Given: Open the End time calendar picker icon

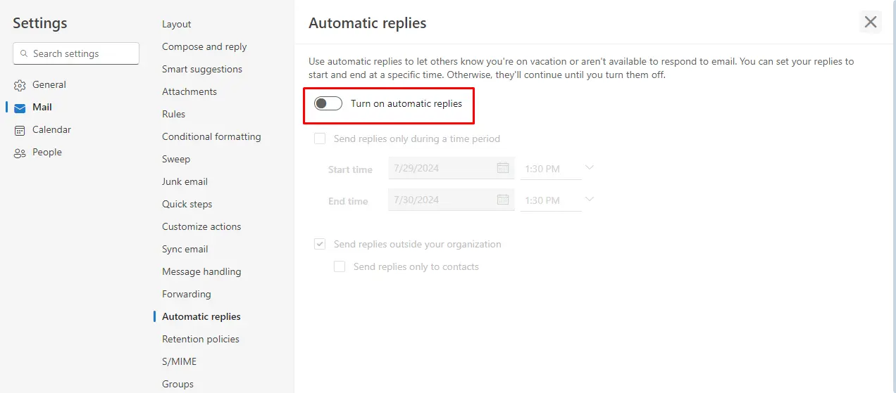Looking at the screenshot, I should [503, 200].
